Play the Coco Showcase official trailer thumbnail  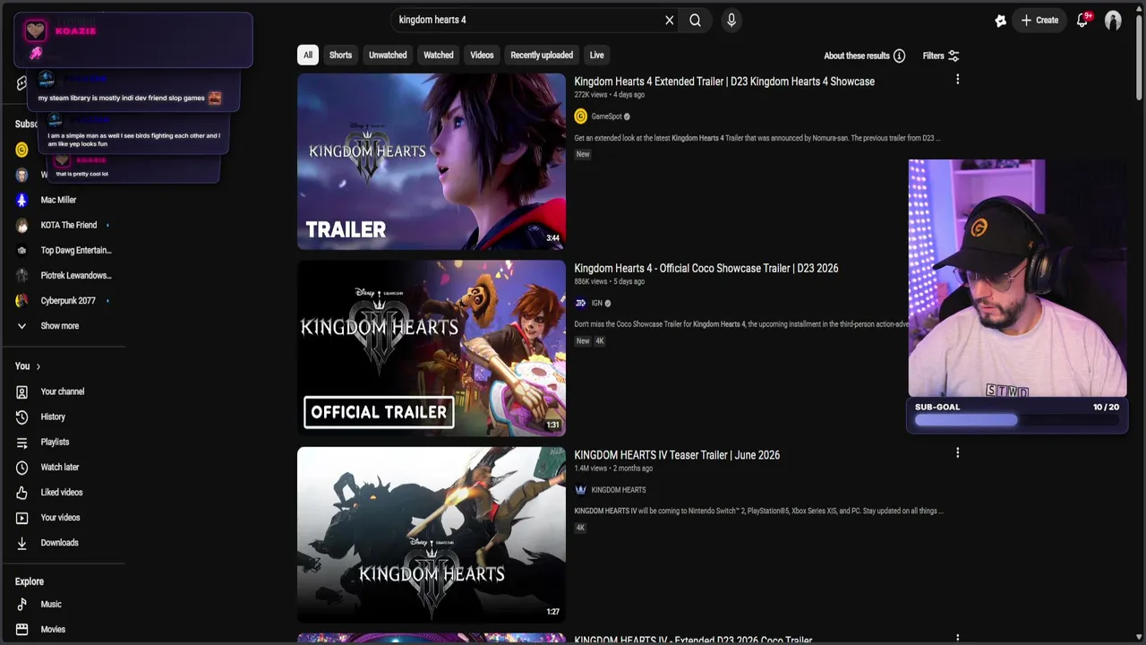pos(432,348)
